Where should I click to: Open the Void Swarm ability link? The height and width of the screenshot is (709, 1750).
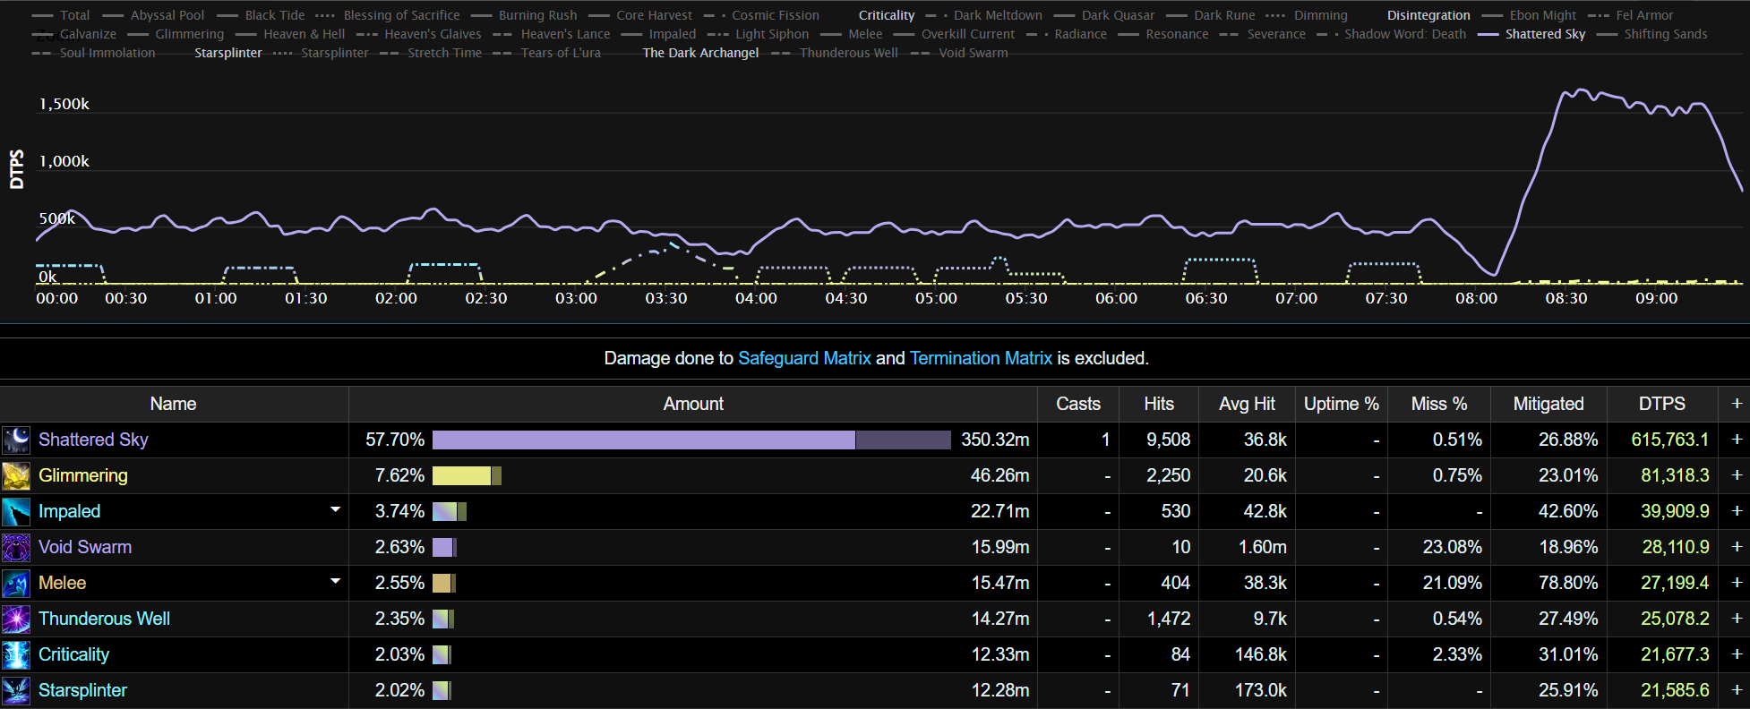click(85, 547)
